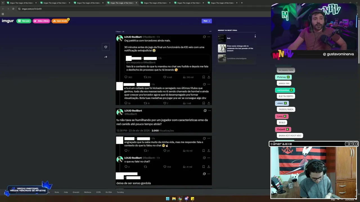Image resolution: width=360 pixels, height=202 pixels.
Task: Open File Explorer from the taskbar
Action: point(174,199)
